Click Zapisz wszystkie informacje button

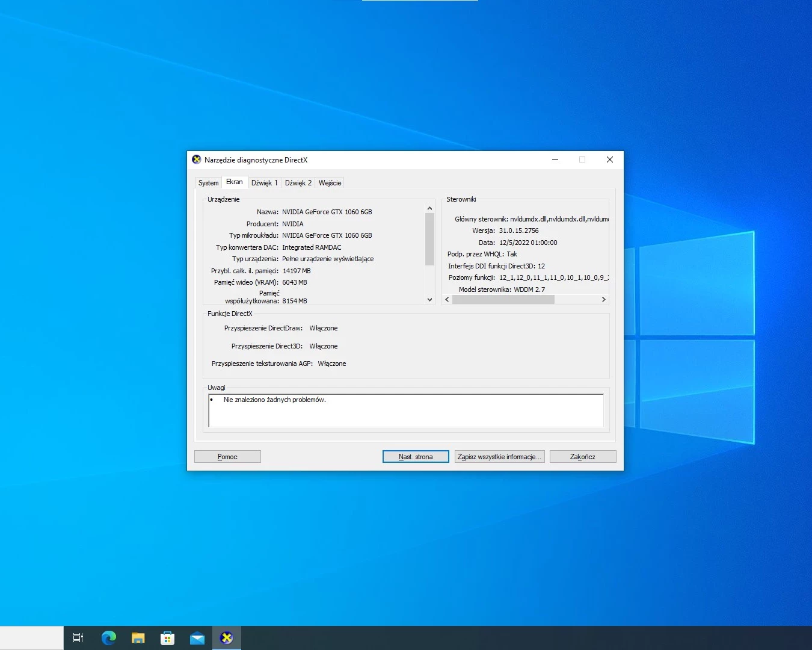499,457
